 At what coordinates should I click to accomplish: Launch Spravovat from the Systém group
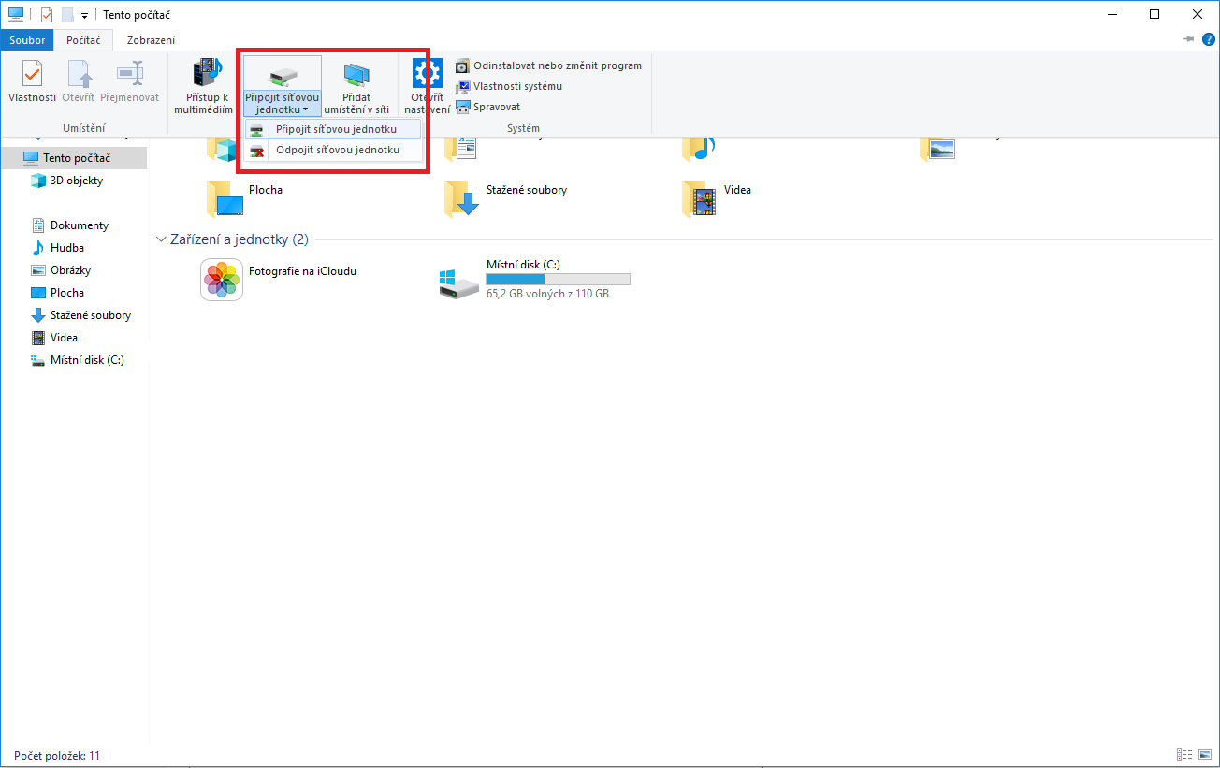(488, 107)
